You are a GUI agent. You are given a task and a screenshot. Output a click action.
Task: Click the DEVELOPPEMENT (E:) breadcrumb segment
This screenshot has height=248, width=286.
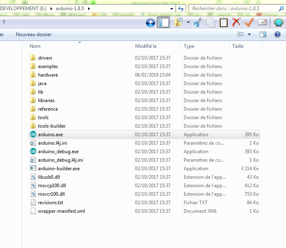point(23,9)
